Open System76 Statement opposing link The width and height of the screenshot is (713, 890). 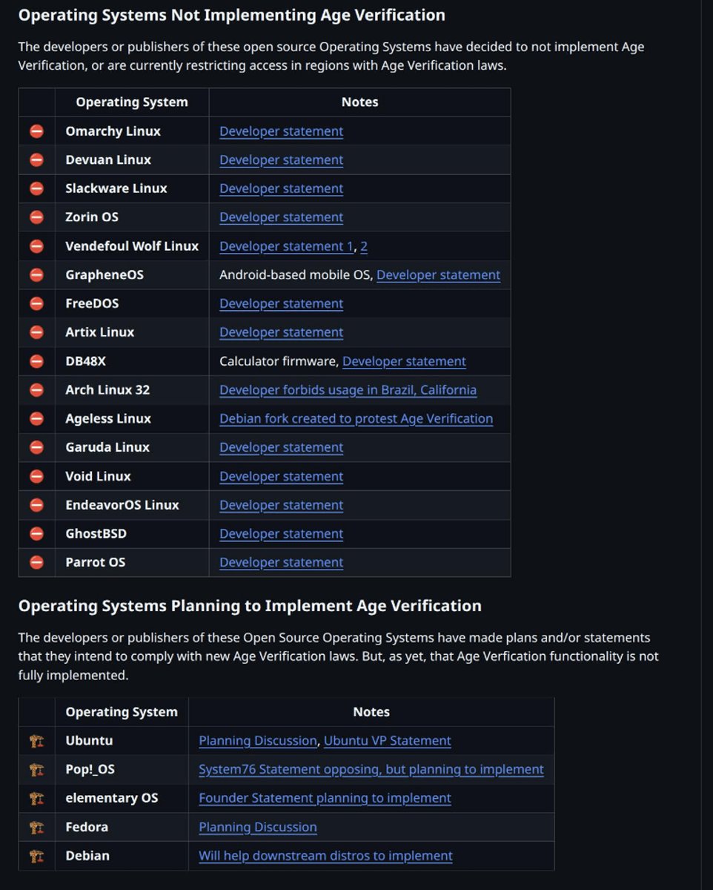(371, 770)
